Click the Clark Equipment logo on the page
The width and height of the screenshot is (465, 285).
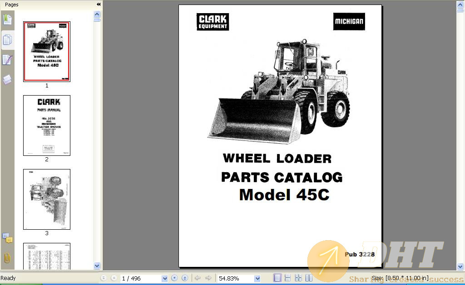click(x=213, y=22)
